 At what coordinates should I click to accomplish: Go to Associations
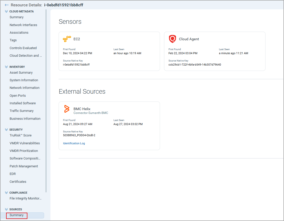click(x=19, y=33)
